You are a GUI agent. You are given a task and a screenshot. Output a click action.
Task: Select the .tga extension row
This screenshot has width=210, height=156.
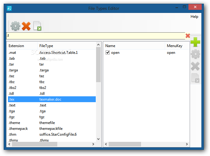(52, 111)
